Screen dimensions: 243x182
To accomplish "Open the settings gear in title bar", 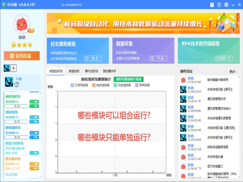I will (226, 5).
